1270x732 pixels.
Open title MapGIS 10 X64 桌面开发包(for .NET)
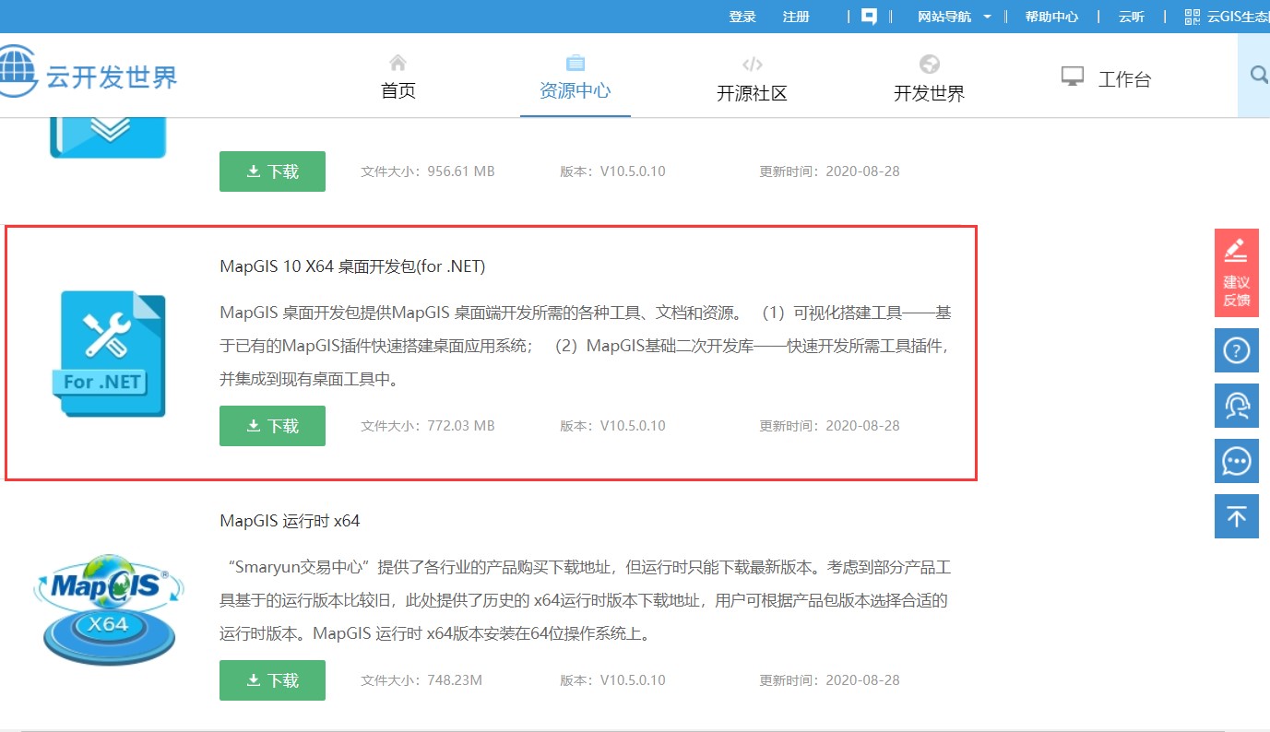click(352, 266)
